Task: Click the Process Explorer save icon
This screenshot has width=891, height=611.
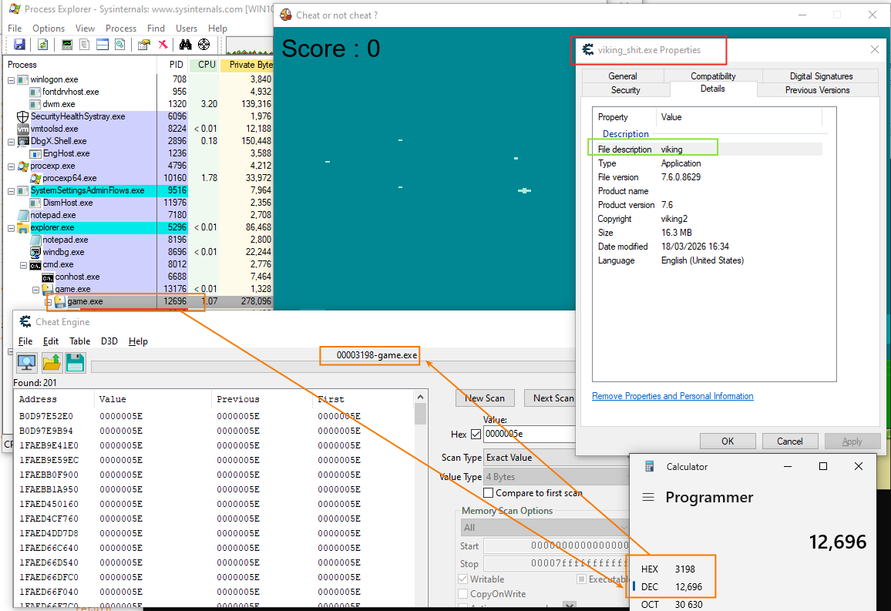Action: click(x=19, y=45)
